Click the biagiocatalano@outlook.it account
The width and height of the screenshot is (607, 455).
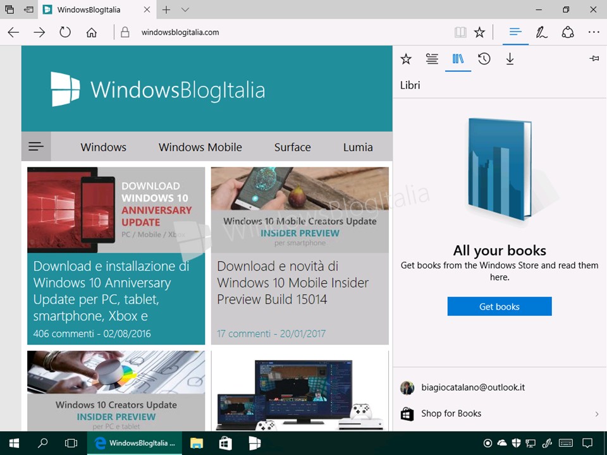[500, 387]
